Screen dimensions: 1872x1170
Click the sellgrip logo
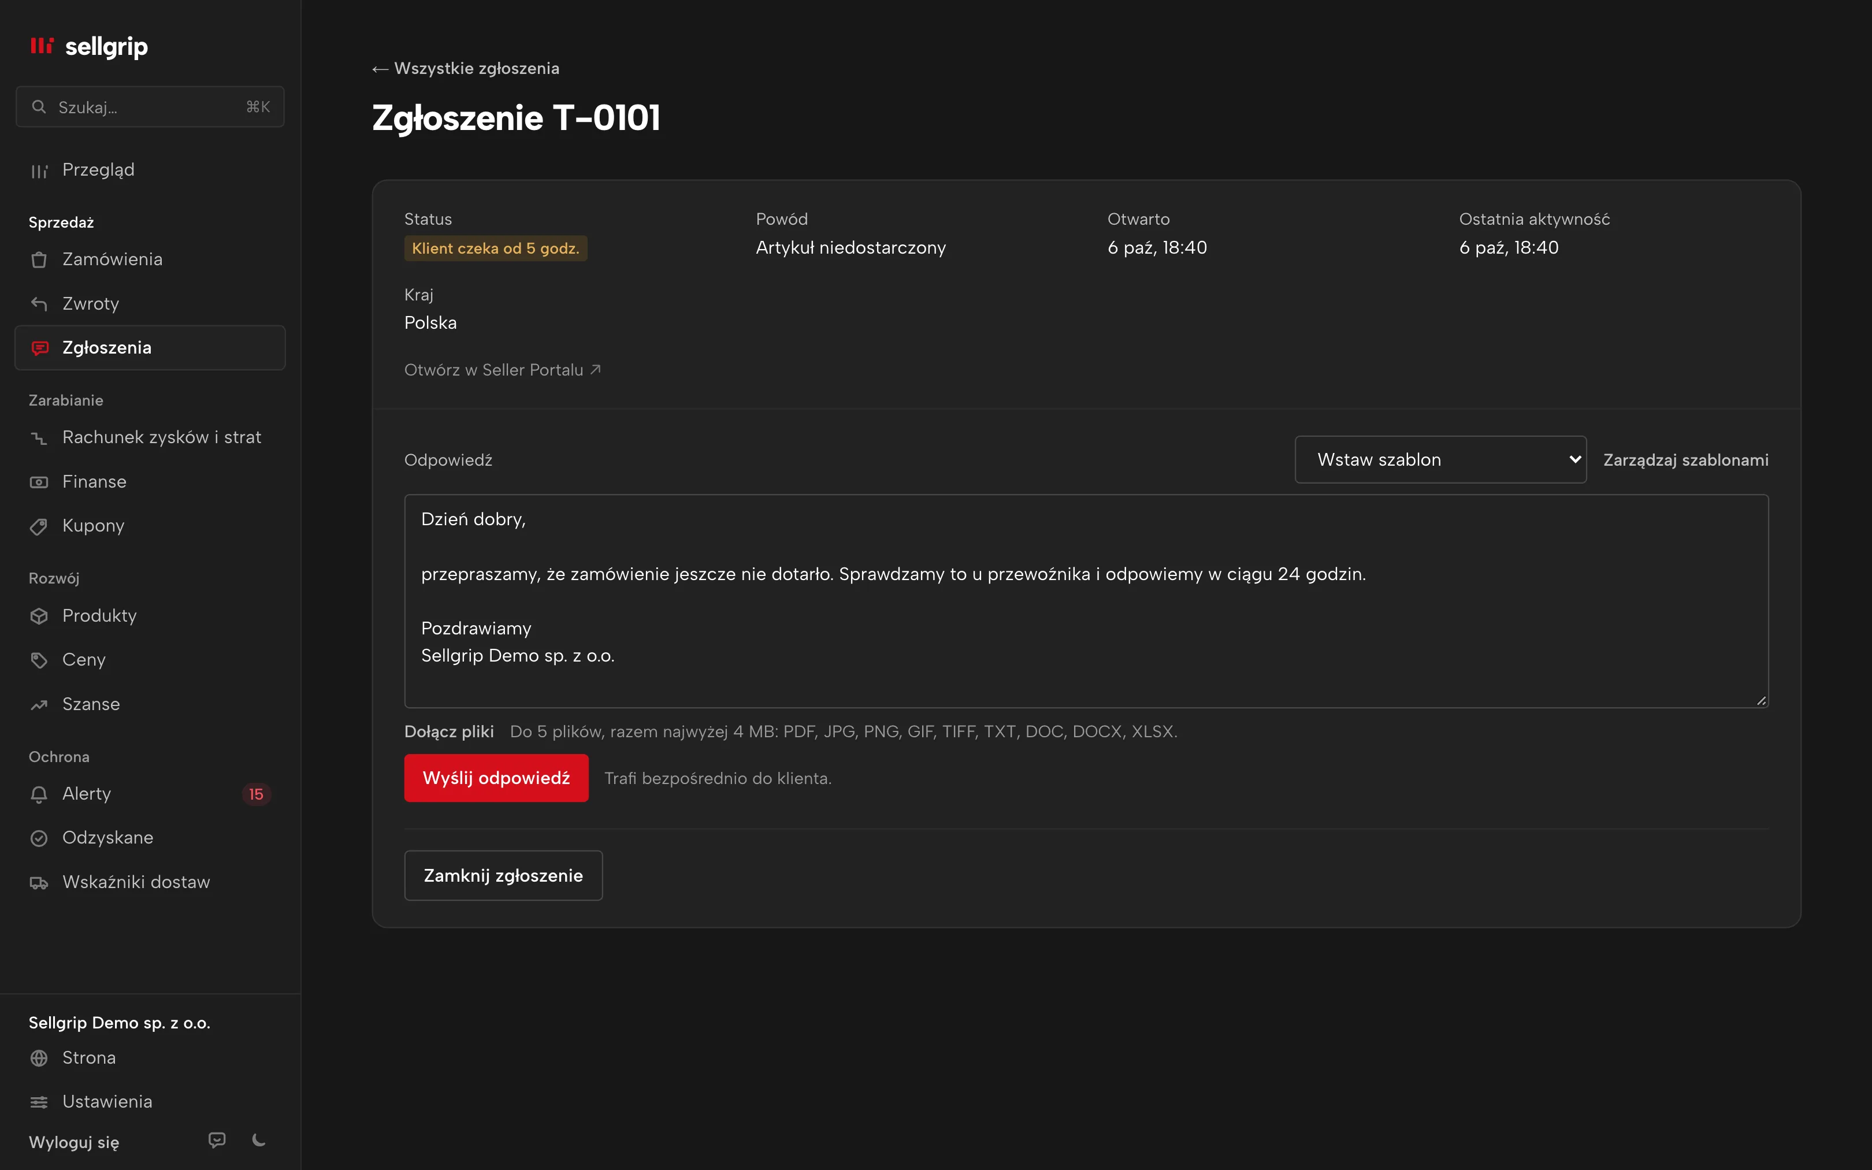coord(88,46)
